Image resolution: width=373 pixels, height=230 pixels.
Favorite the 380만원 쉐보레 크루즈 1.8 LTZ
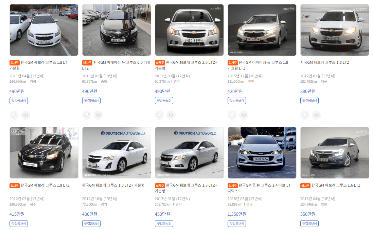[x=305, y=115]
